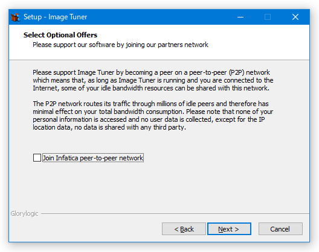
Task: Click the grayed-out maximize button
Action: [x=268, y=17]
